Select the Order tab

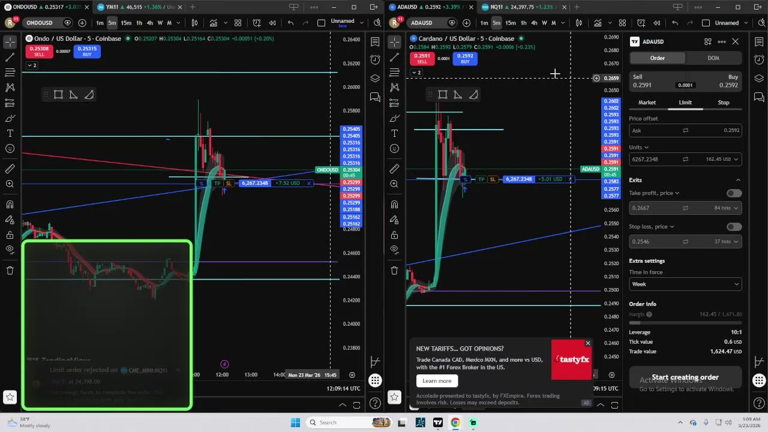point(658,58)
